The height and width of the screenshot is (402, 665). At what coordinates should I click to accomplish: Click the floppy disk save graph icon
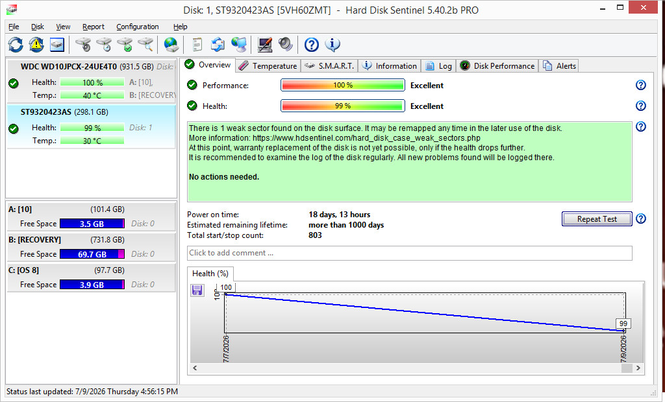click(197, 290)
